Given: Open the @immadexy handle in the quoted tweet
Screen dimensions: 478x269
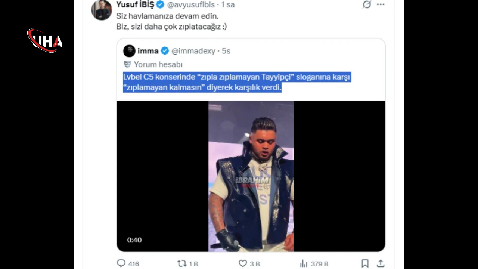Looking at the screenshot, I should pos(193,51).
